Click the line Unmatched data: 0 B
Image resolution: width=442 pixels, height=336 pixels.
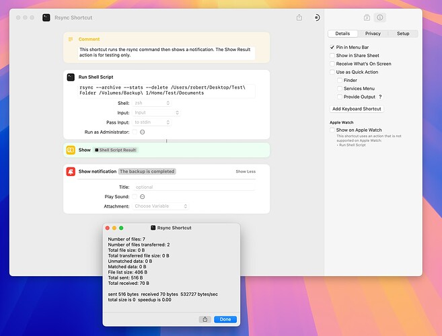click(x=130, y=261)
